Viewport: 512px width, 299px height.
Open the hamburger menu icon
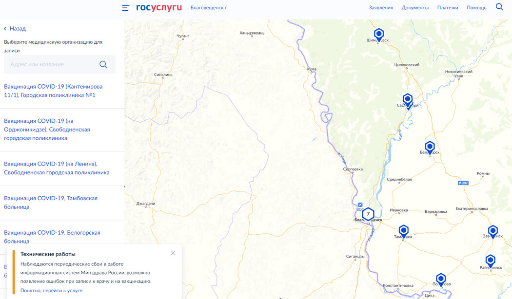pyautogui.click(x=126, y=8)
